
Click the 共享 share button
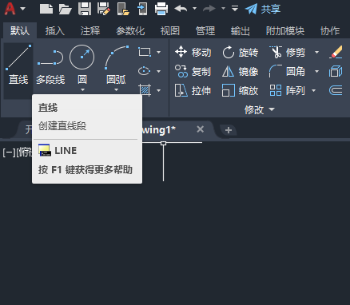pyautogui.click(x=263, y=9)
